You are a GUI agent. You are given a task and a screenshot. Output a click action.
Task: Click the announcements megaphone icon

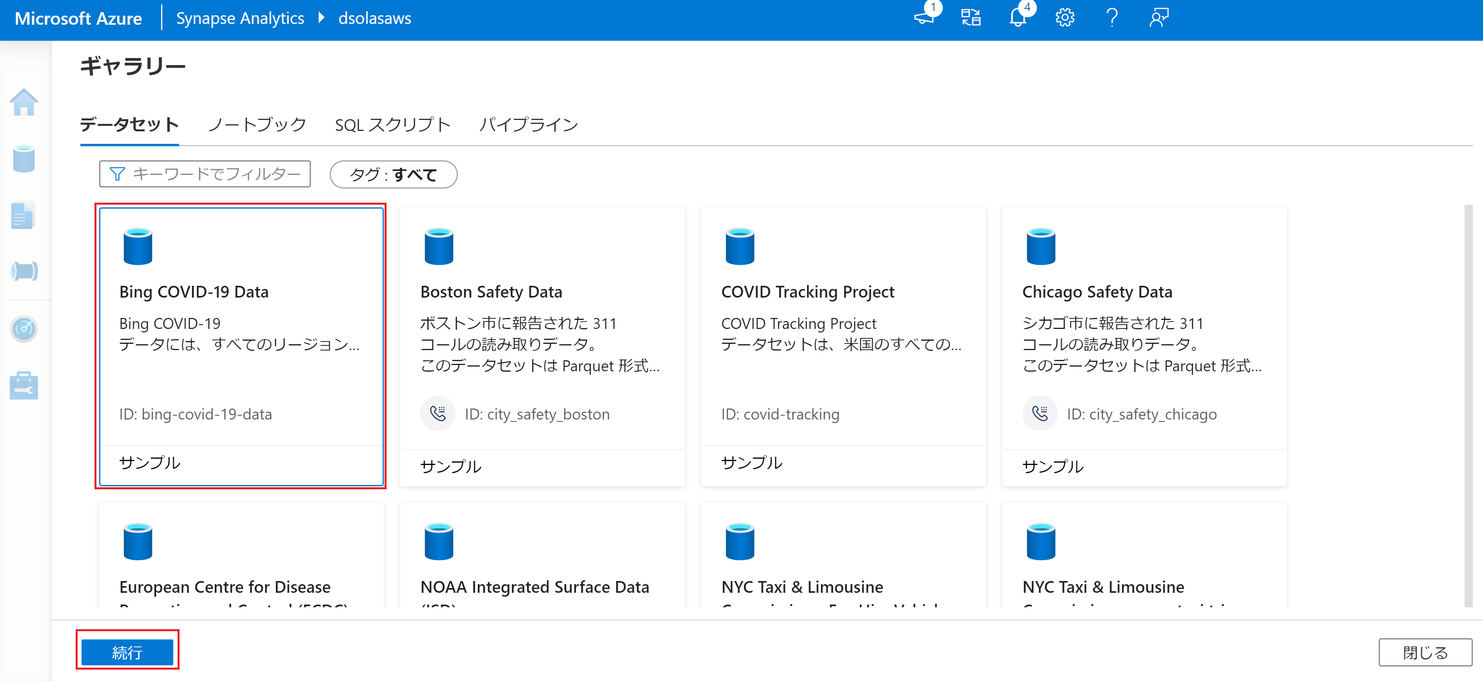tap(924, 18)
